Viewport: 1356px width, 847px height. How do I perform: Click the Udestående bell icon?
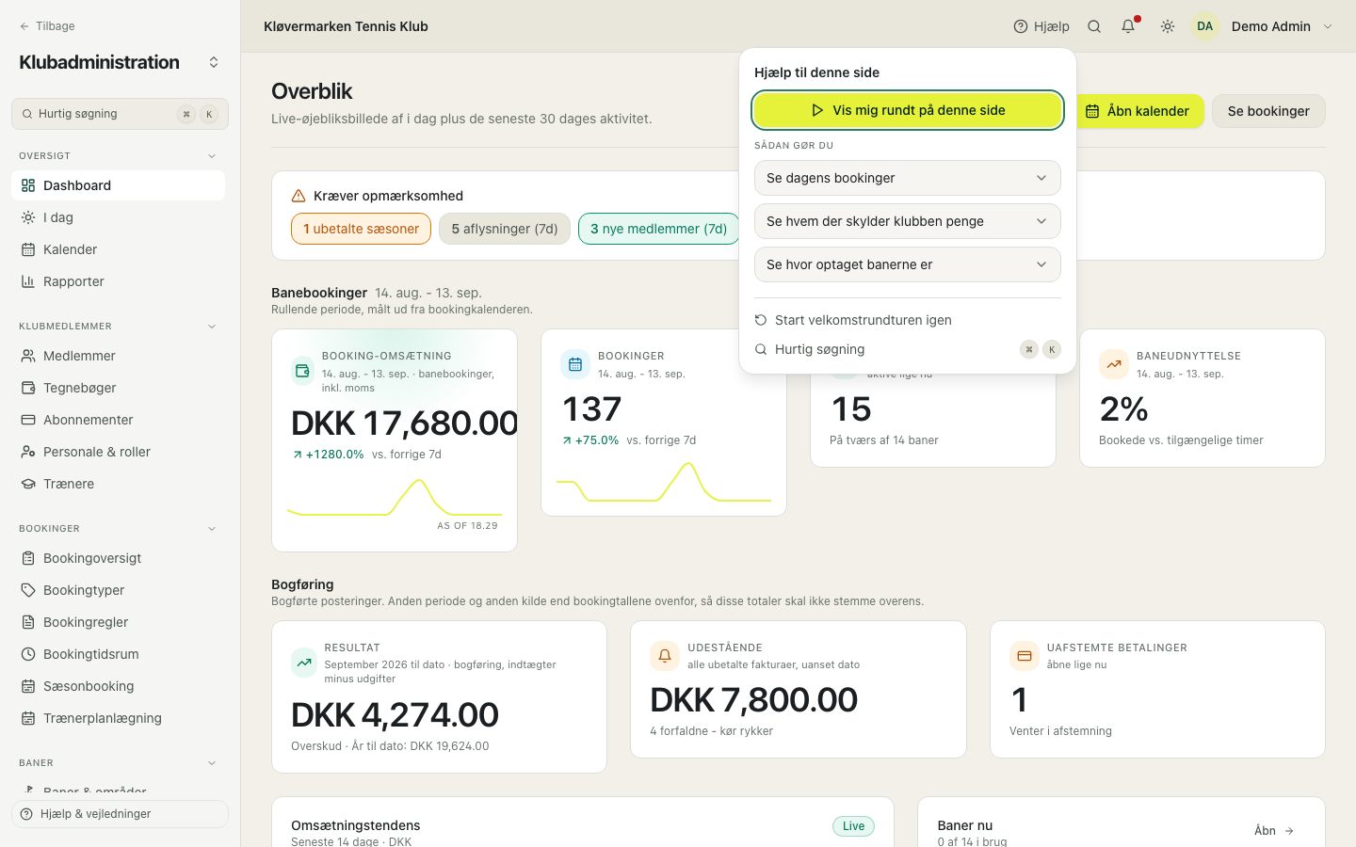tap(665, 656)
